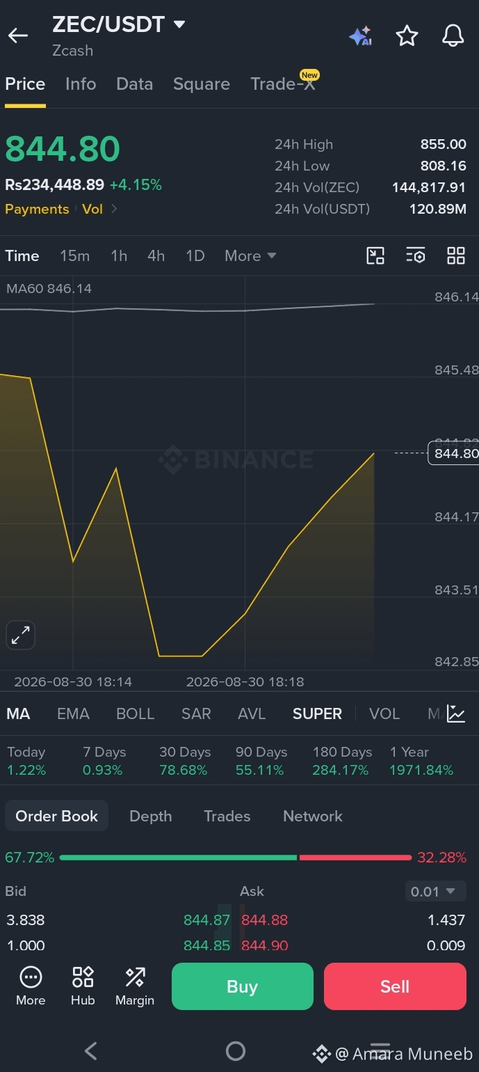Image resolution: width=479 pixels, height=1072 pixels.
Task: Tap the large 844.80 last price
Action: pyautogui.click(x=63, y=149)
